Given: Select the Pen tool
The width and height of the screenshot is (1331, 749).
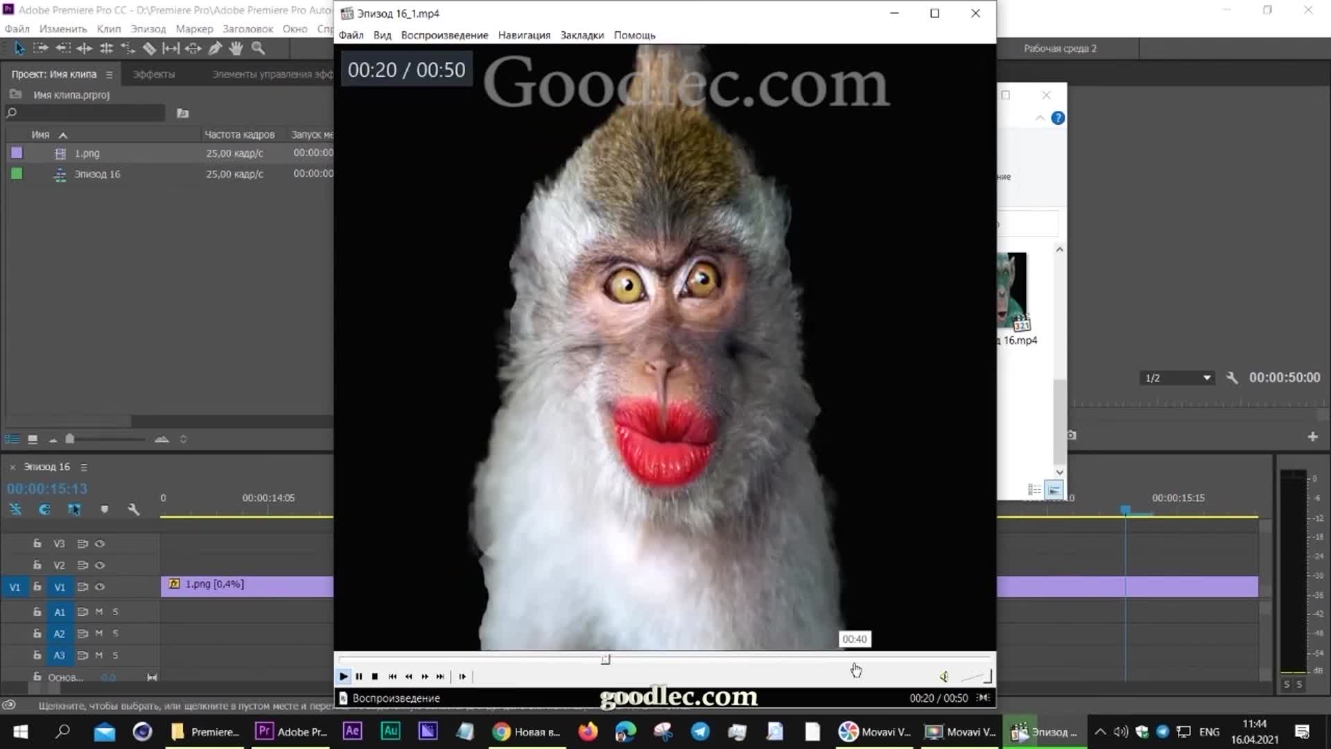Looking at the screenshot, I should 215,48.
